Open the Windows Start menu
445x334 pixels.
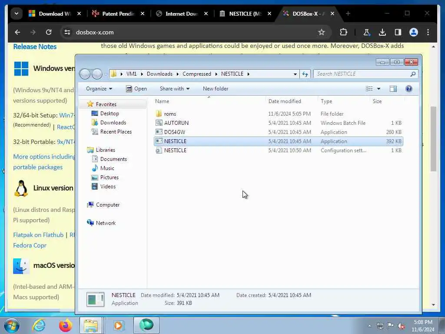(12, 325)
